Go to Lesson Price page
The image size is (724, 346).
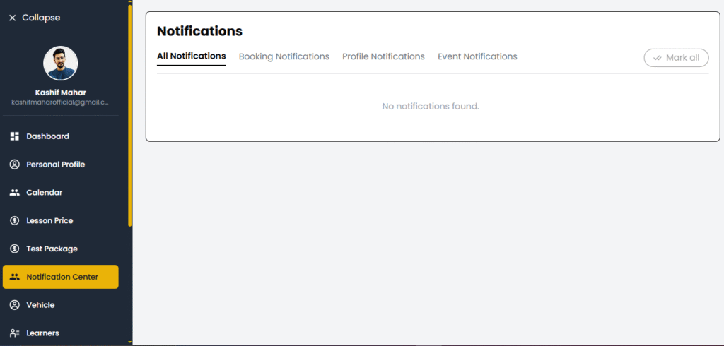49,221
